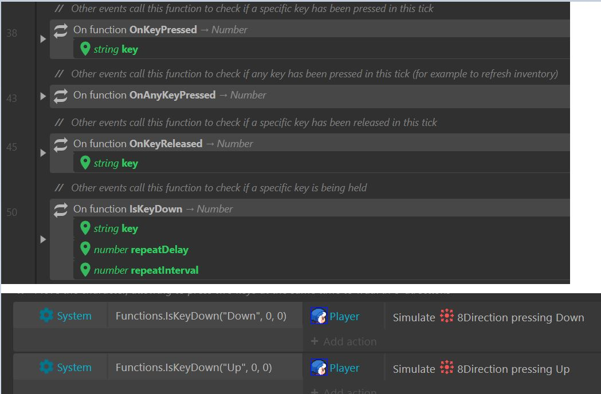The width and height of the screenshot is (601, 394).
Task: Click the comment about a key being held
Action: tap(219, 188)
